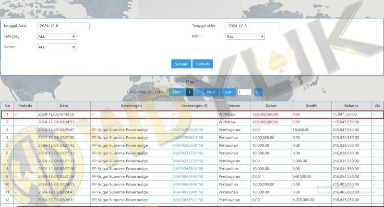Click the Keterangan column header
384x207 pixels.
[131, 106]
